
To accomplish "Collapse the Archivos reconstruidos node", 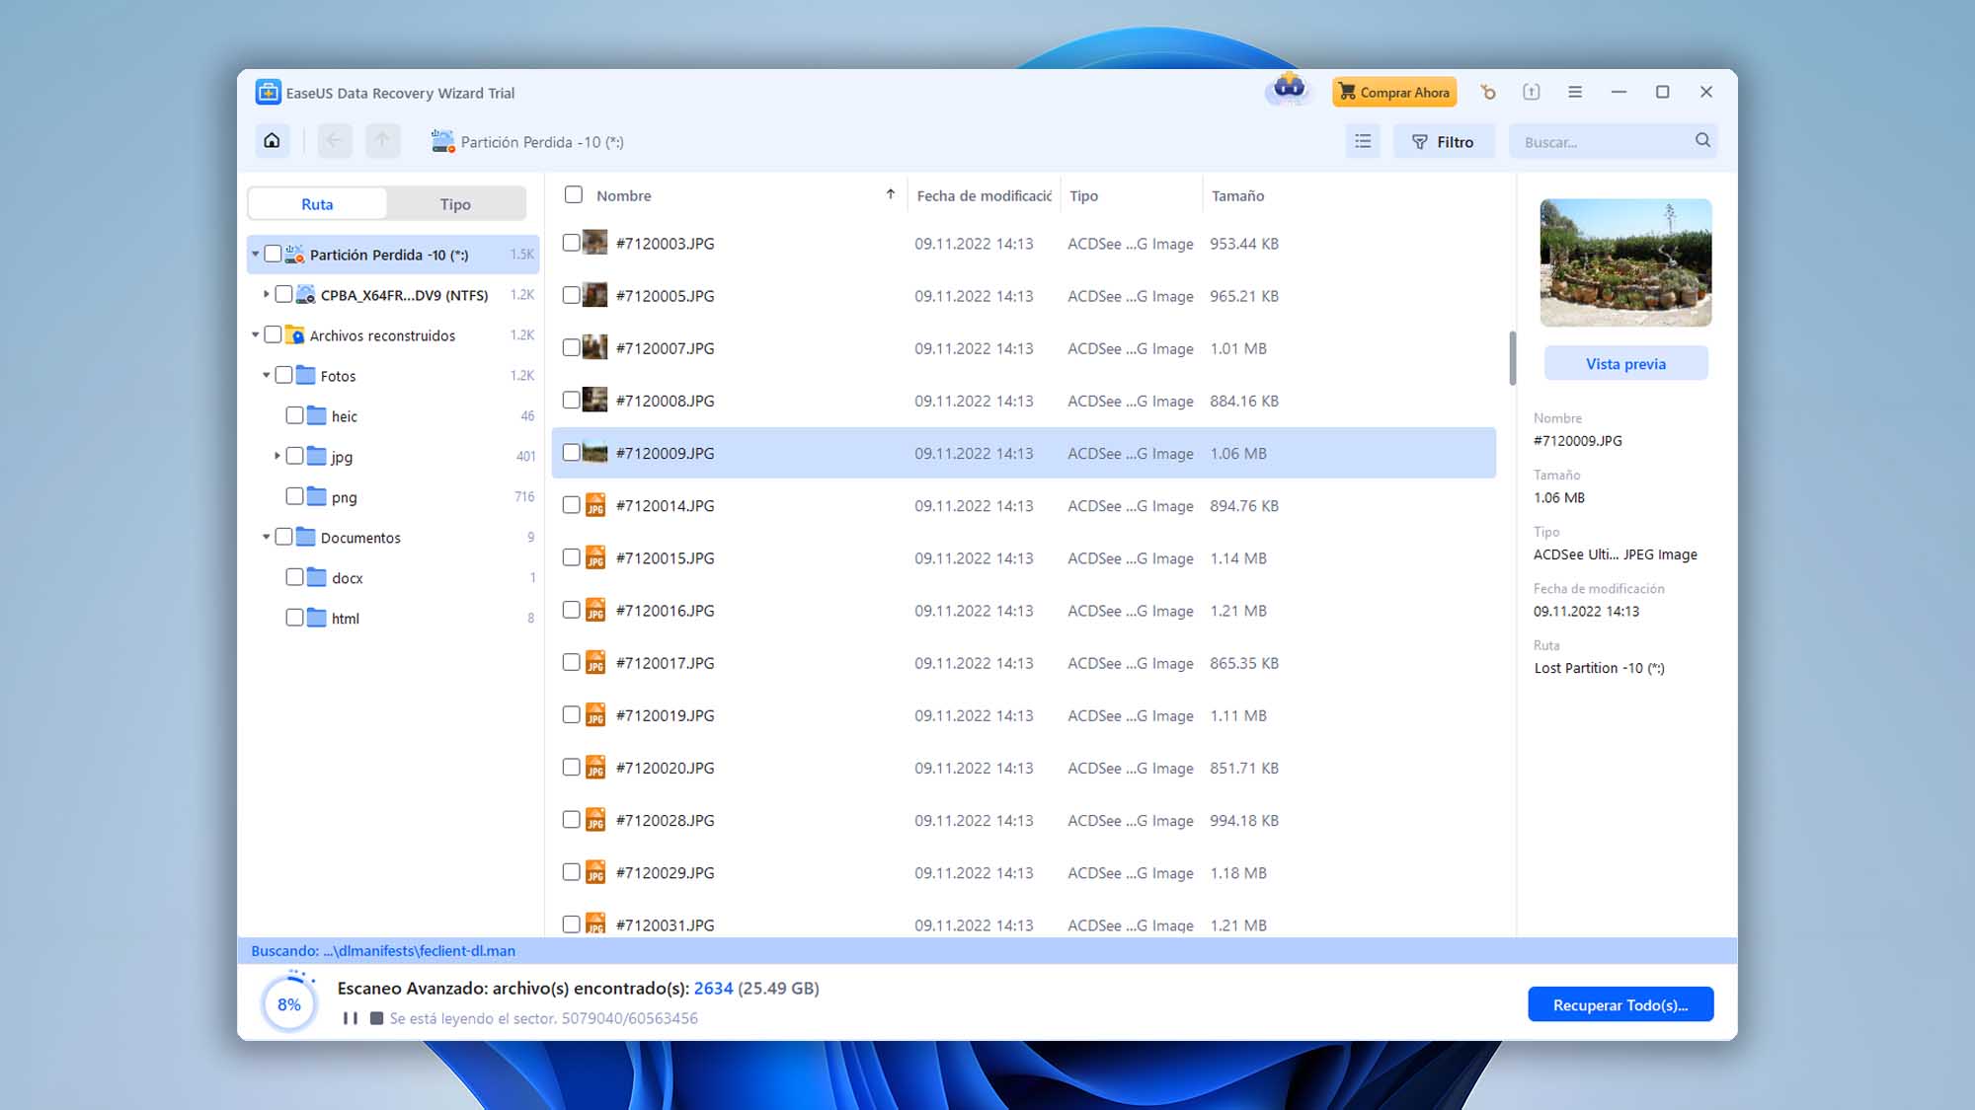I will pos(255,334).
